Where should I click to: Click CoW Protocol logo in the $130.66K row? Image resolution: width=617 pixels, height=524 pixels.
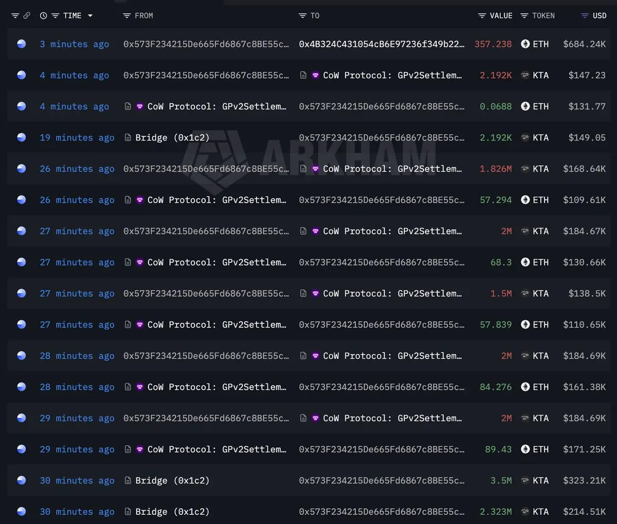[140, 263]
